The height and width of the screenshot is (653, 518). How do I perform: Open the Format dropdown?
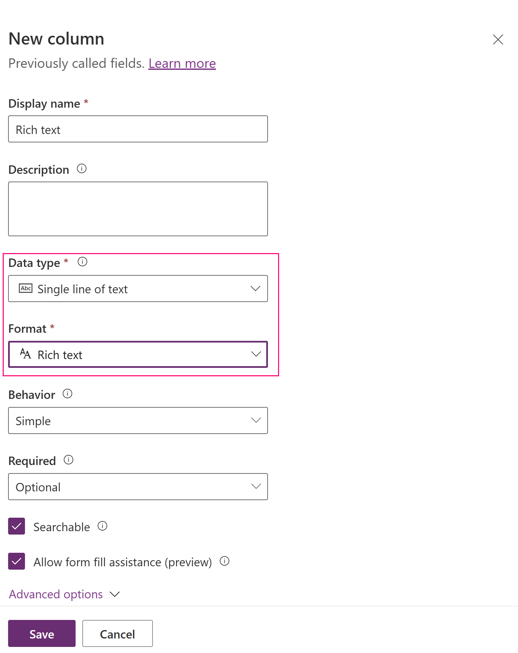(x=138, y=354)
